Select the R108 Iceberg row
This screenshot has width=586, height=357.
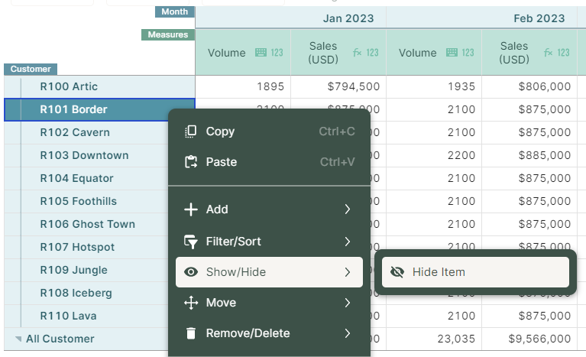(86, 293)
